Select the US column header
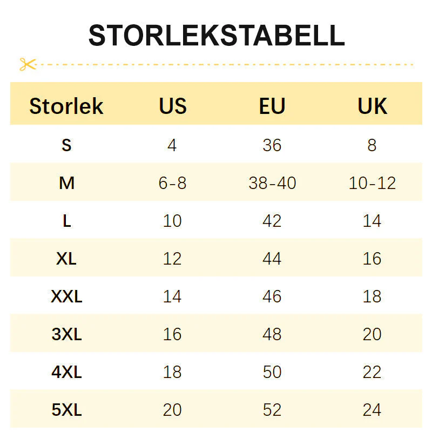This screenshot has height=432, width=432. click(172, 106)
